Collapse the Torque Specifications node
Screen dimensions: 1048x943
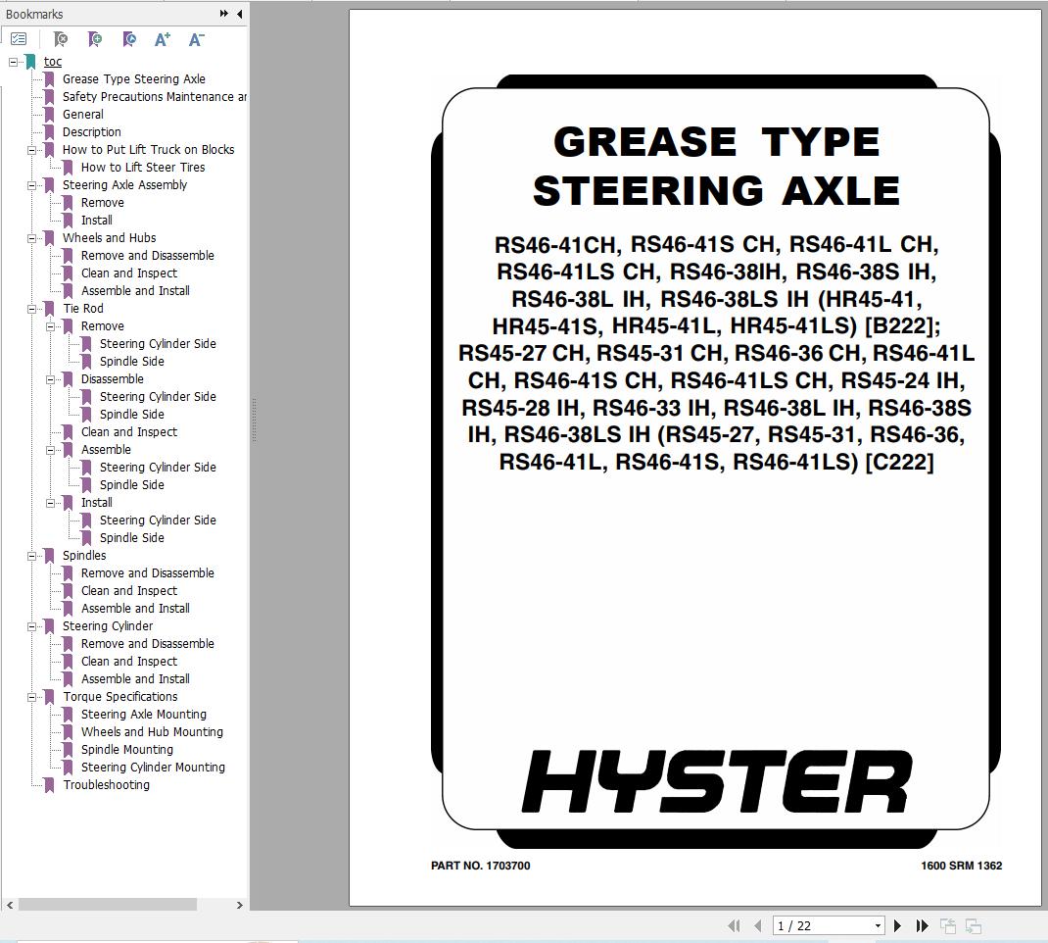[x=31, y=697]
